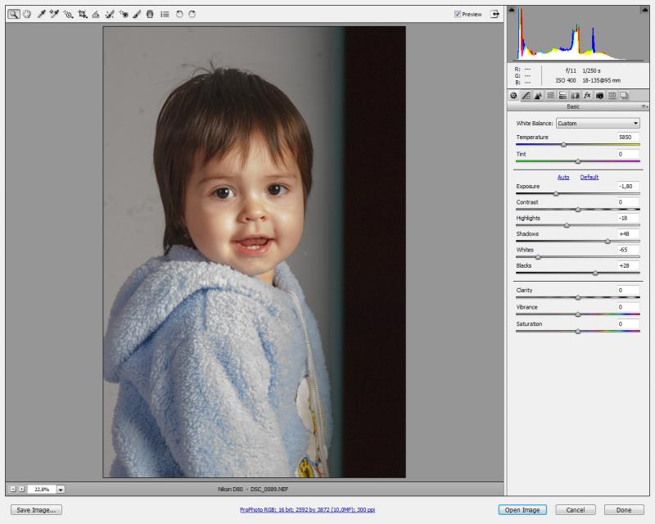This screenshot has width=655, height=524.
Task: Open the zoom level dropdown
Action: pos(61,489)
